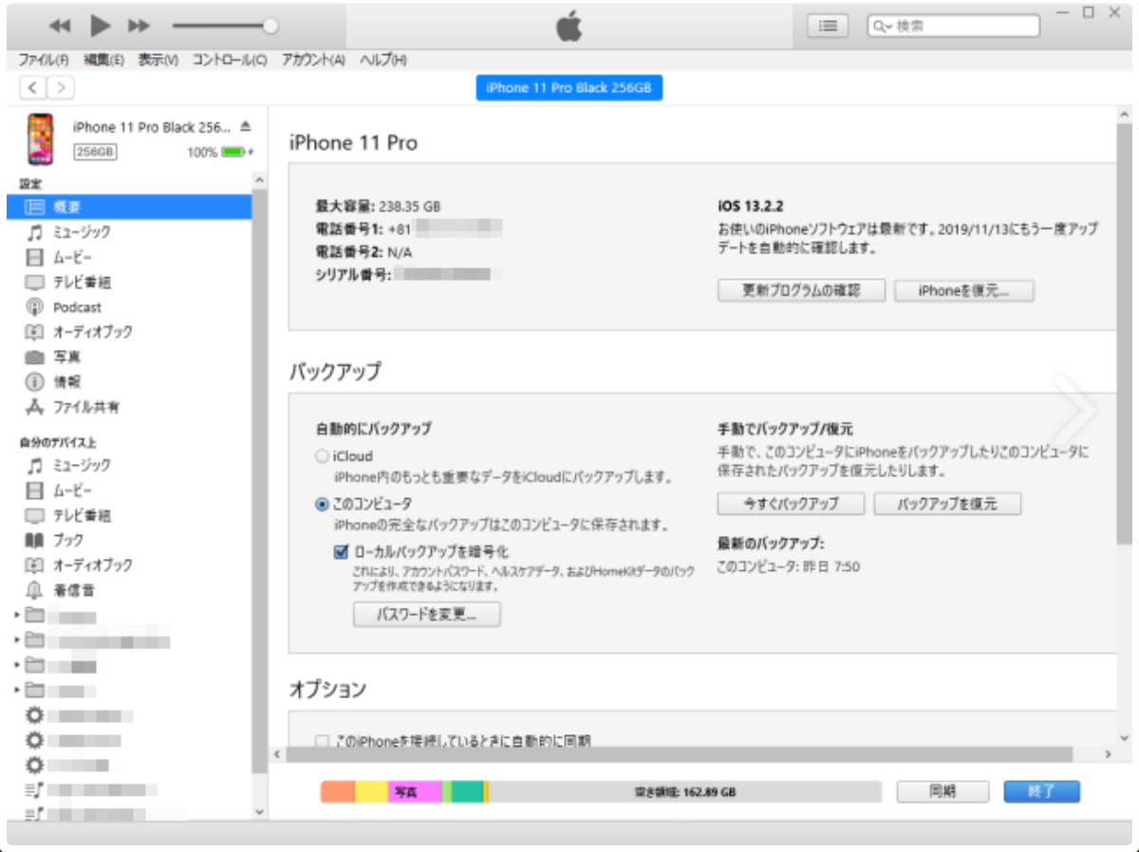Open the コントロール(C) menu
Viewport: 1139px width, 852px height.
(230, 60)
